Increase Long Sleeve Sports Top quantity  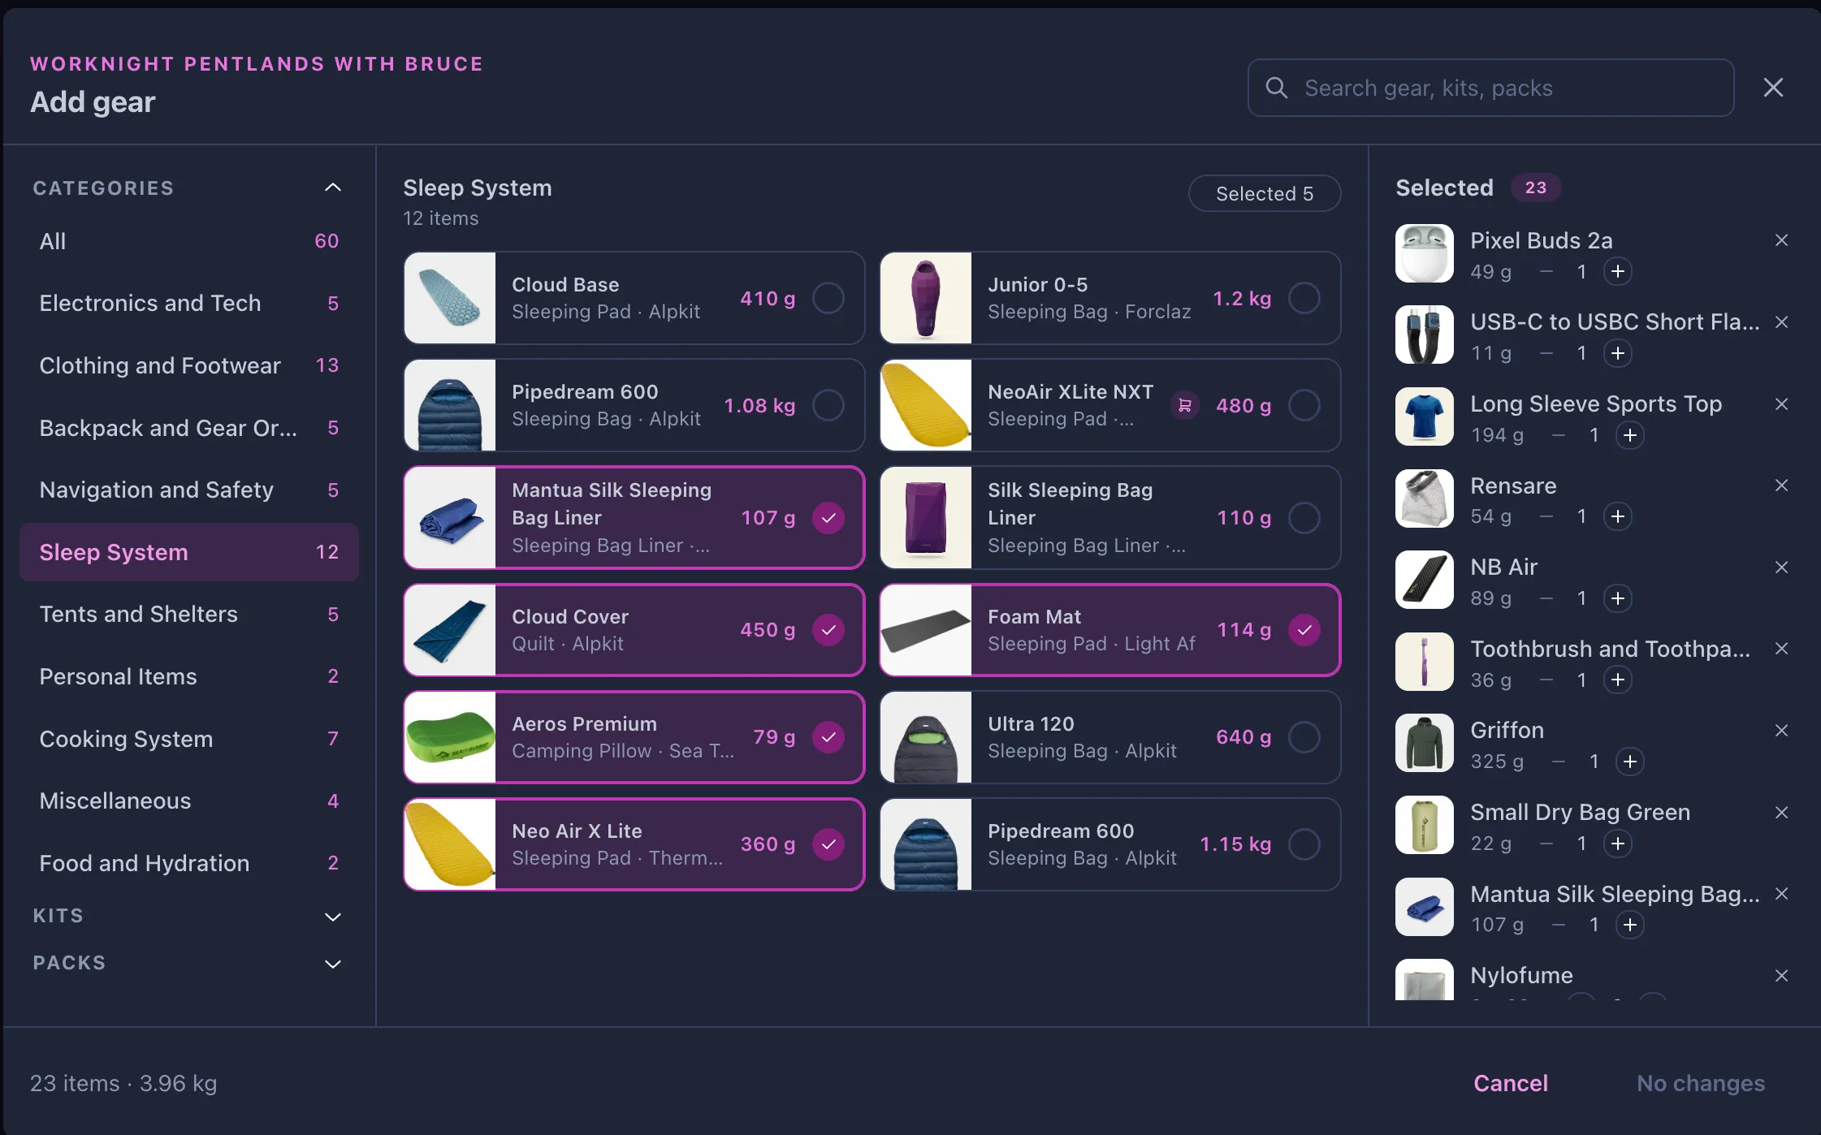1630,436
